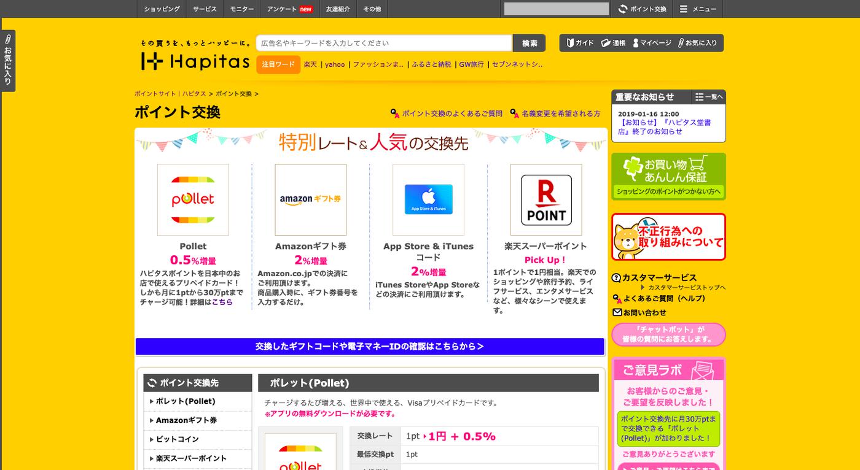Select セブンネットシ.. trending keyword
This screenshot has height=470, width=860.
point(517,64)
